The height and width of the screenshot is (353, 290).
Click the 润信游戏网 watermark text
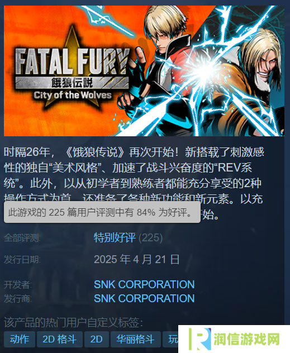[x=246, y=339]
